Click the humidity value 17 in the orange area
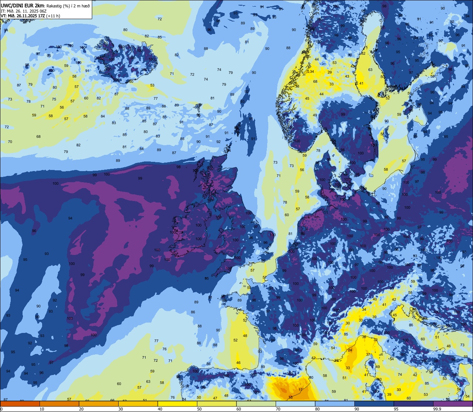Image resolution: width=473 pixels, height=412 pixels. pos(300,389)
